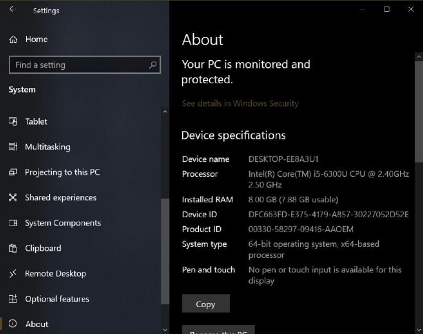Maximize the Settings window

click(387, 9)
